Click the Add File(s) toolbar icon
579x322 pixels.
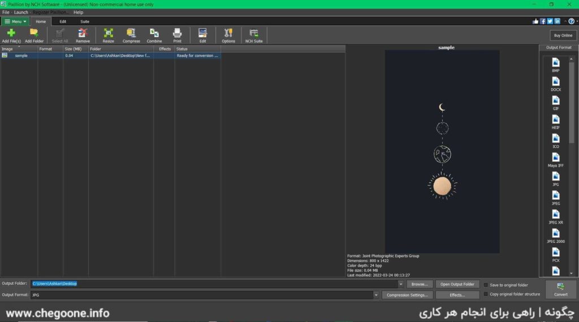(x=11, y=36)
